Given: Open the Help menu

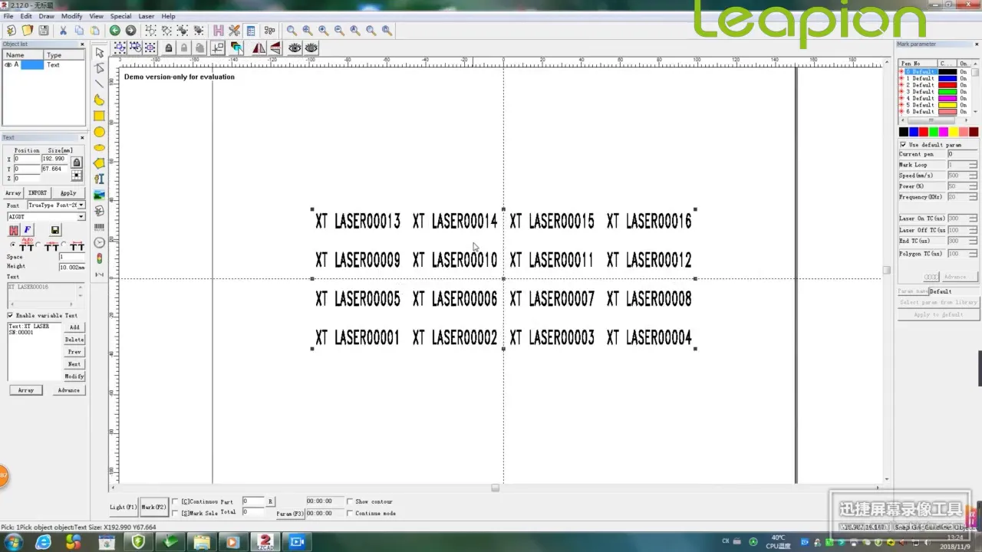Looking at the screenshot, I should pos(168,16).
